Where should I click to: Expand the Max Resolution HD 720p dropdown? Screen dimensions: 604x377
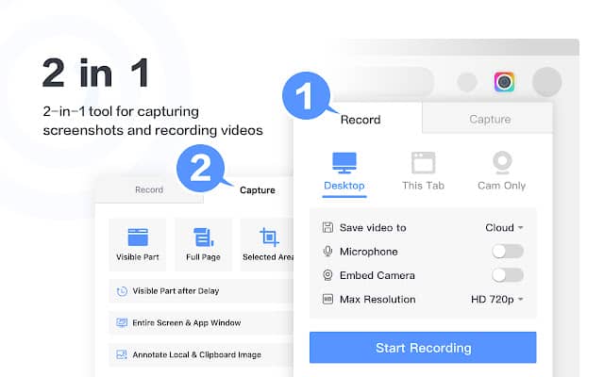coord(497,300)
